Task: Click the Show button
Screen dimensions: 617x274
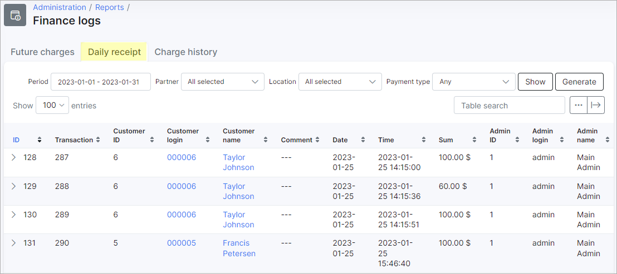Action: (536, 82)
